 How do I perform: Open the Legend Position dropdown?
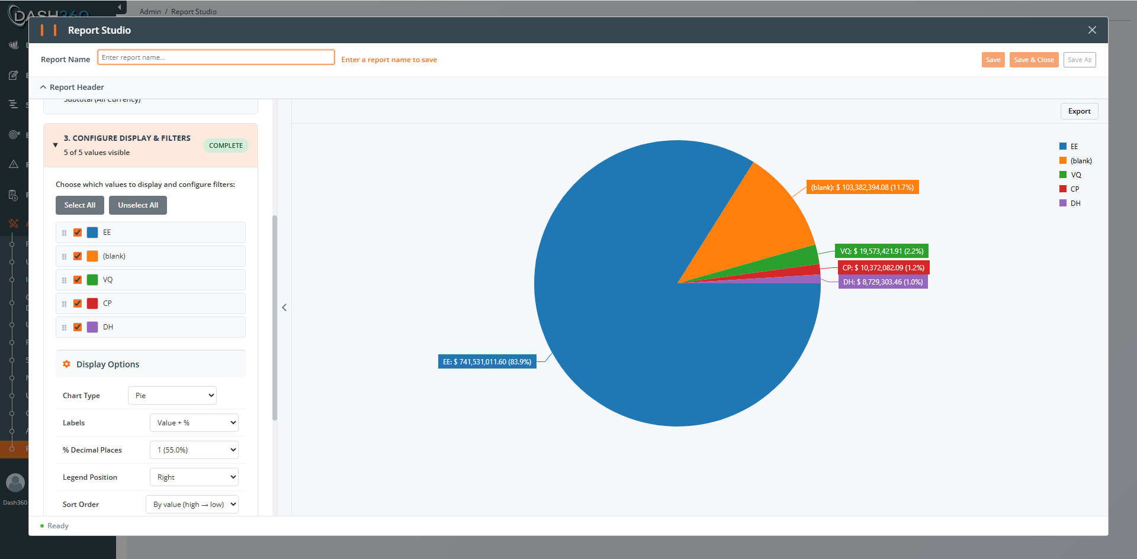[x=194, y=477]
